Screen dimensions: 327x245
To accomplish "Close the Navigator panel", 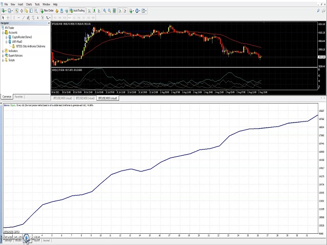I will pyautogui.click(x=49, y=23).
